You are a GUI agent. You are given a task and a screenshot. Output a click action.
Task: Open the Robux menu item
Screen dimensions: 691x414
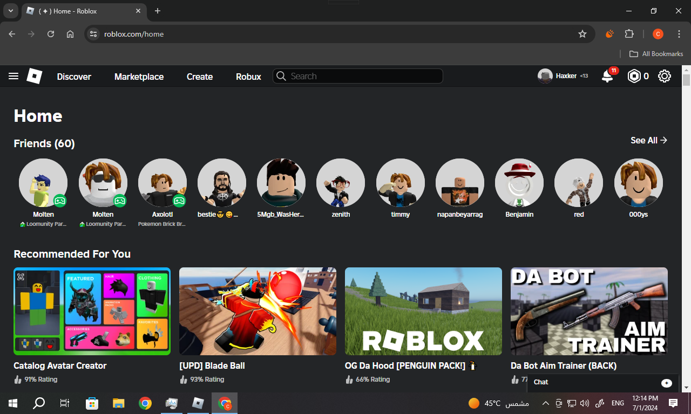point(248,77)
